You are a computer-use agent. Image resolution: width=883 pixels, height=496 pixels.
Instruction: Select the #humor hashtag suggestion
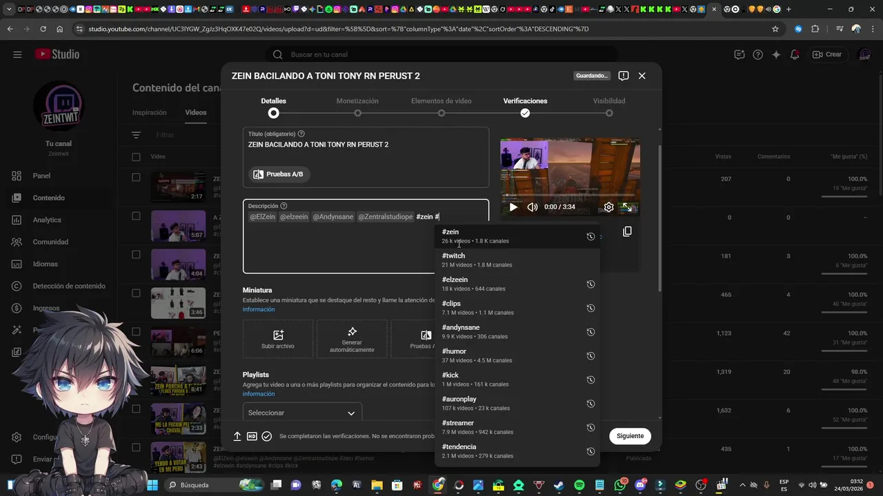pyautogui.click(x=517, y=355)
